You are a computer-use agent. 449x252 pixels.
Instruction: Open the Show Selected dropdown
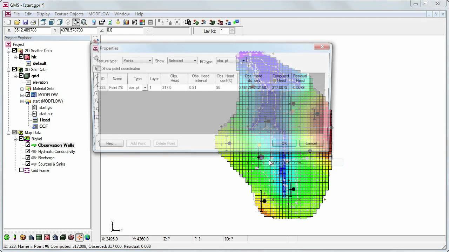pyautogui.click(x=182, y=61)
